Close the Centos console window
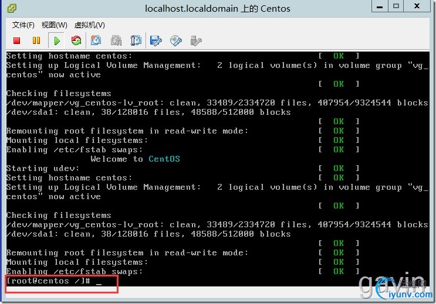Image resolution: width=436 pixels, height=304 pixels. click(x=417, y=6)
